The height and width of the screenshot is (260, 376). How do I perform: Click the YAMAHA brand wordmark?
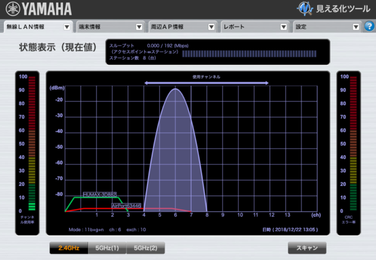(x=47, y=9)
